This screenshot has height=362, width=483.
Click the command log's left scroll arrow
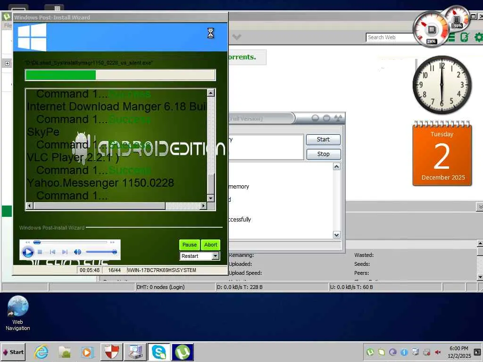pos(30,206)
